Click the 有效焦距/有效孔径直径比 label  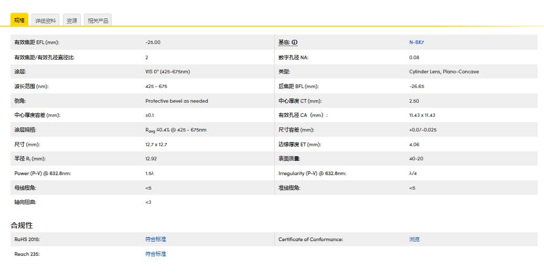(x=45, y=58)
